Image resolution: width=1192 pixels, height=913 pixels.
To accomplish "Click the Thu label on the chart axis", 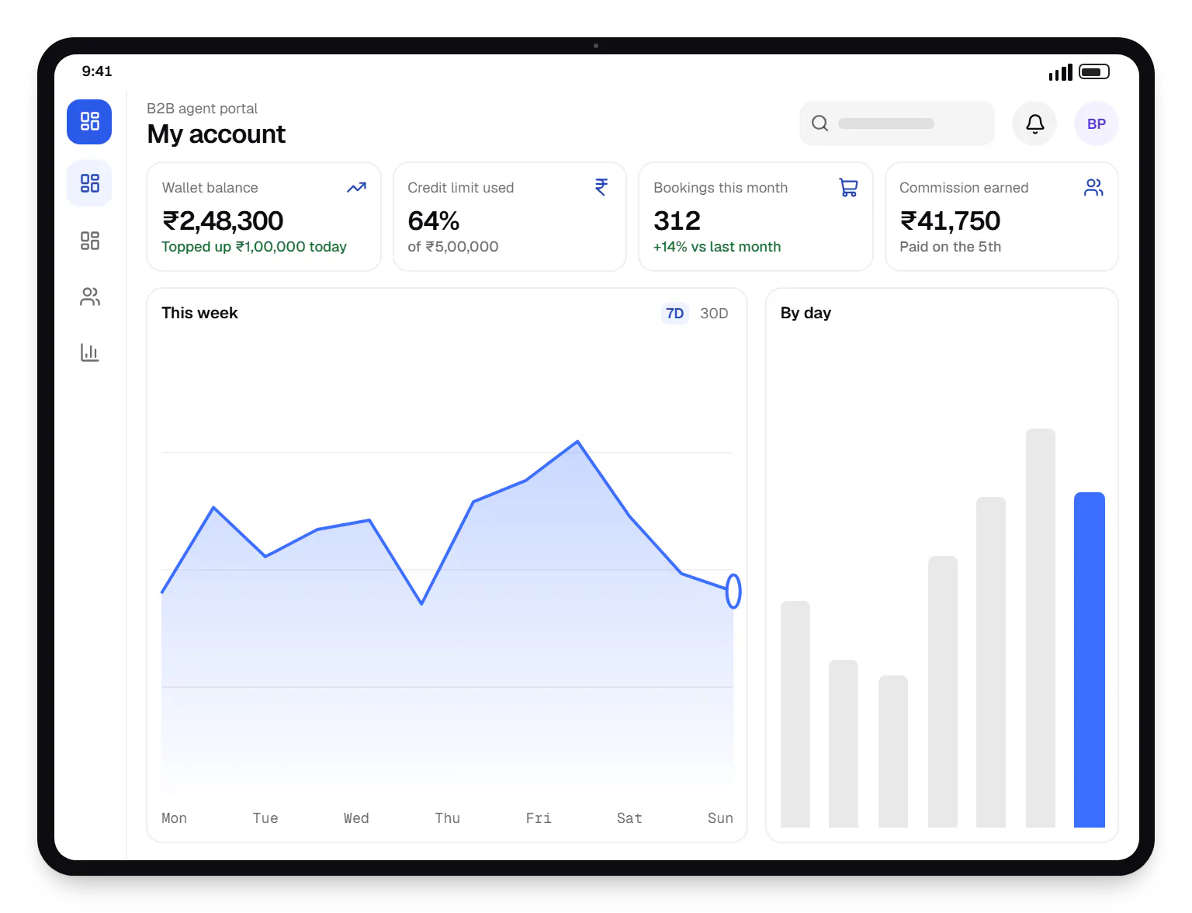I will point(447,818).
